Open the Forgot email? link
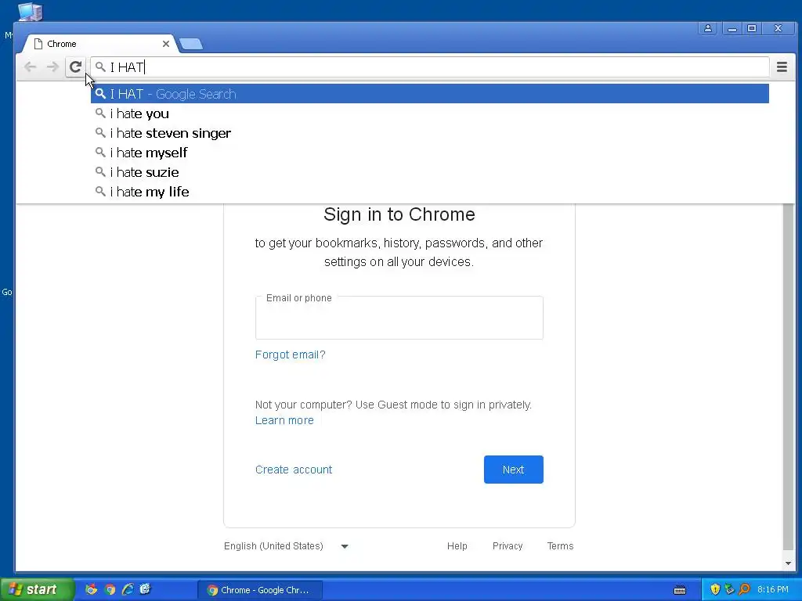Screen dimensions: 802x601 pyautogui.click(x=290, y=354)
